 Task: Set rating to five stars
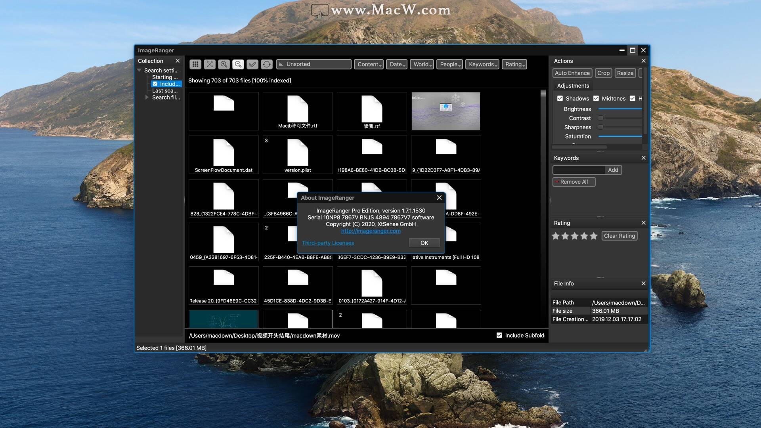[x=594, y=236]
